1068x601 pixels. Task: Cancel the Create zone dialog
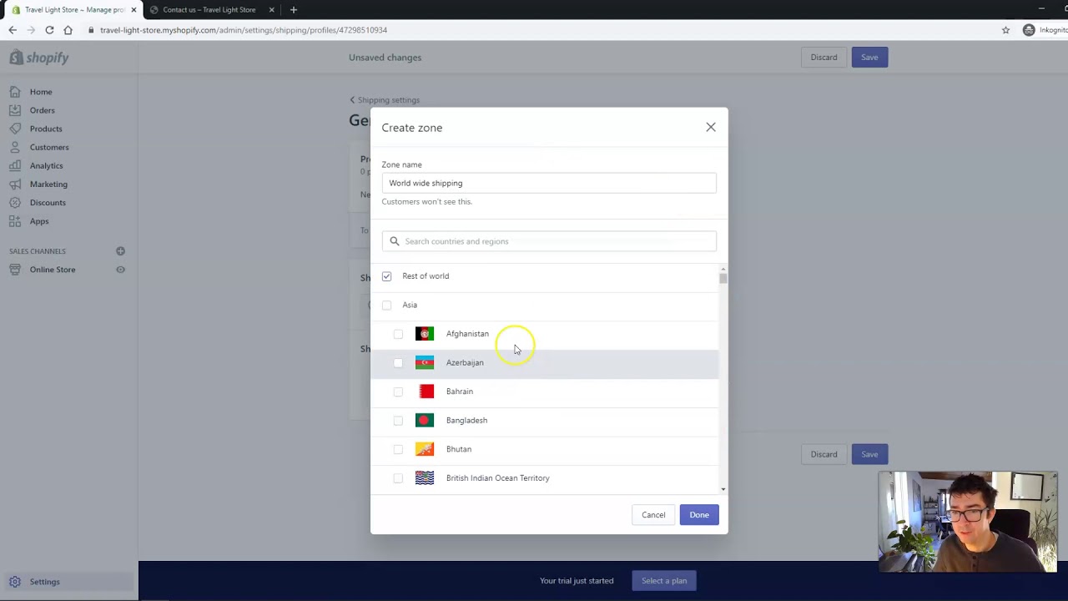[653, 515]
